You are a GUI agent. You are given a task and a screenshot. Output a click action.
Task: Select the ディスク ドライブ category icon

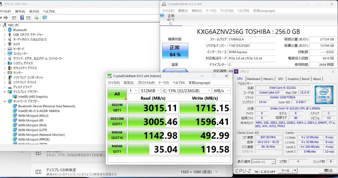(x=10, y=87)
